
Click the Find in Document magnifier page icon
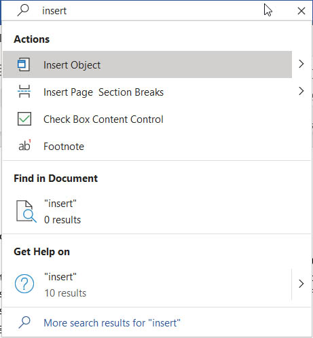[x=26, y=211]
